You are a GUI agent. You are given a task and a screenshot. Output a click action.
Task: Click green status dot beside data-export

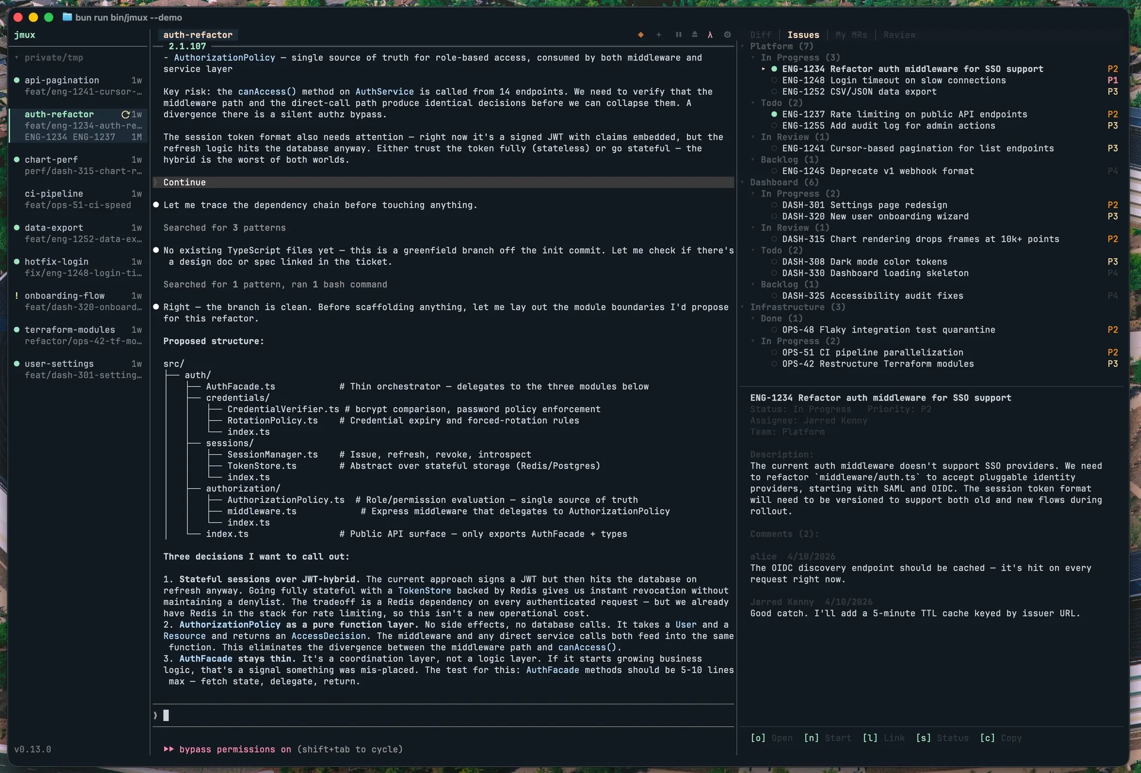coord(17,227)
